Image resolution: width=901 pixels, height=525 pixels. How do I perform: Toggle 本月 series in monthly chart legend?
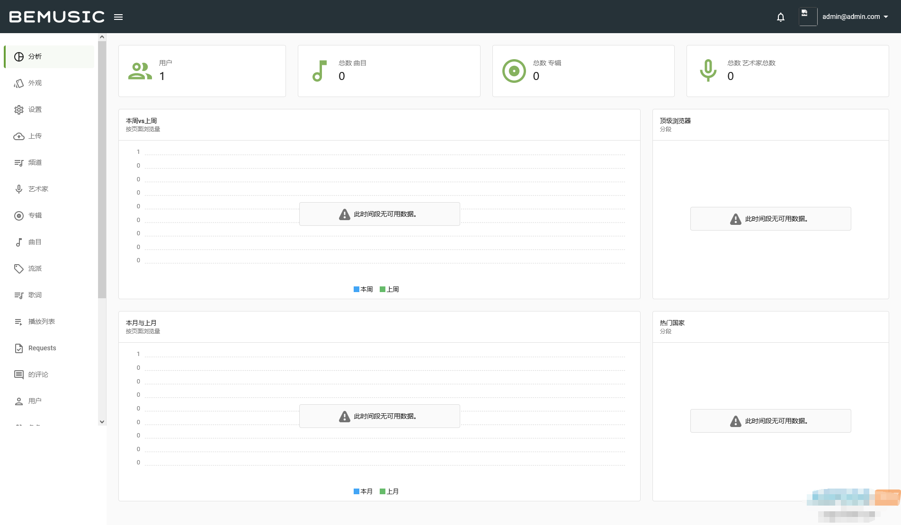coord(363,491)
